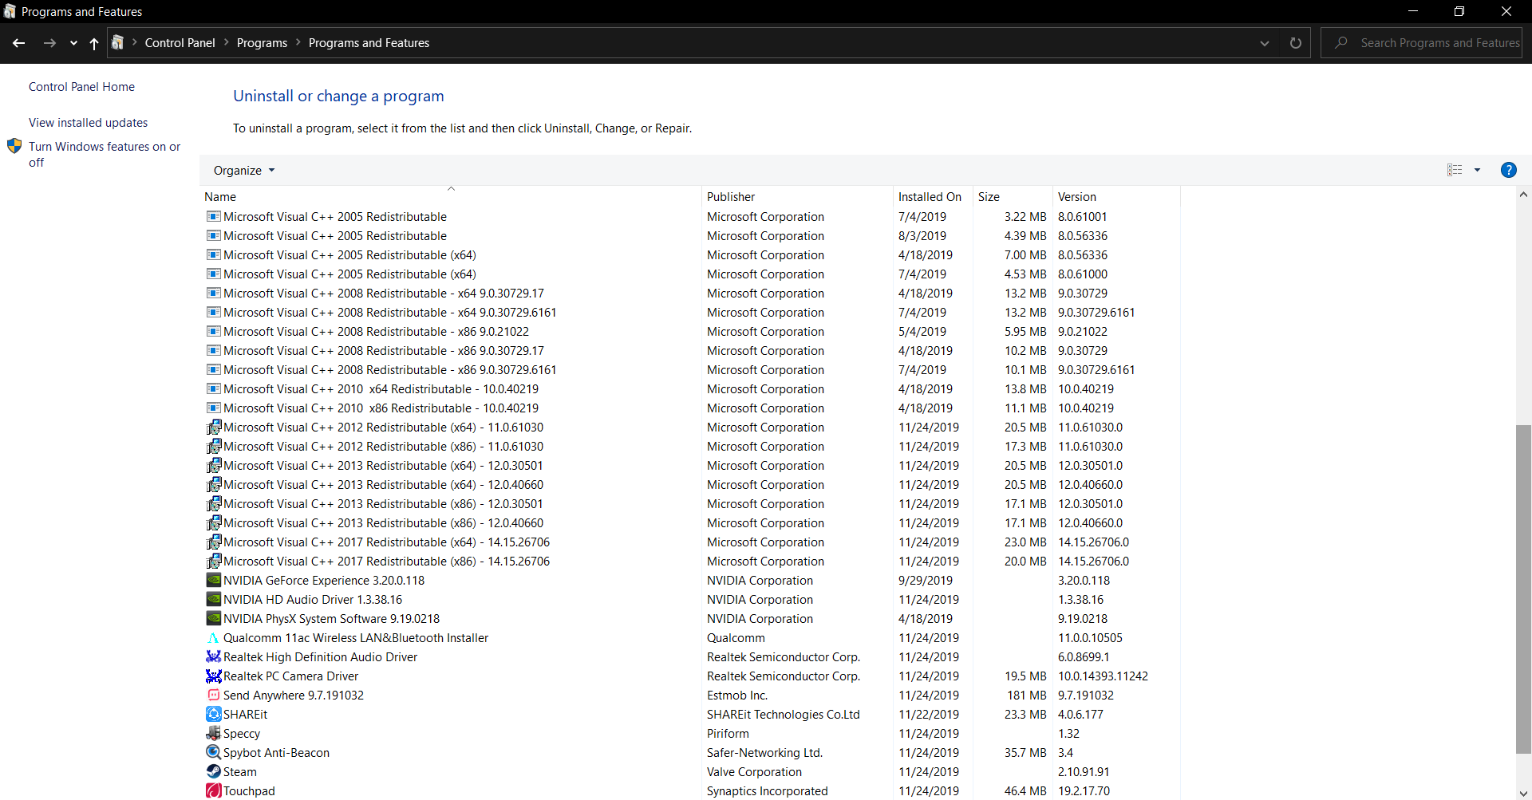Click the up-one-level arrow icon
Image resolution: width=1532 pixels, height=800 pixels.
coord(93,43)
